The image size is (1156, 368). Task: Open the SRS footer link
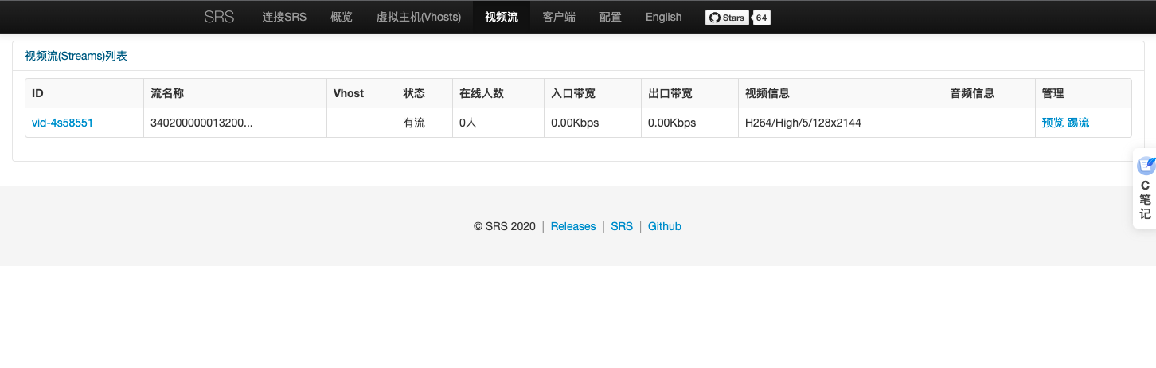click(622, 226)
